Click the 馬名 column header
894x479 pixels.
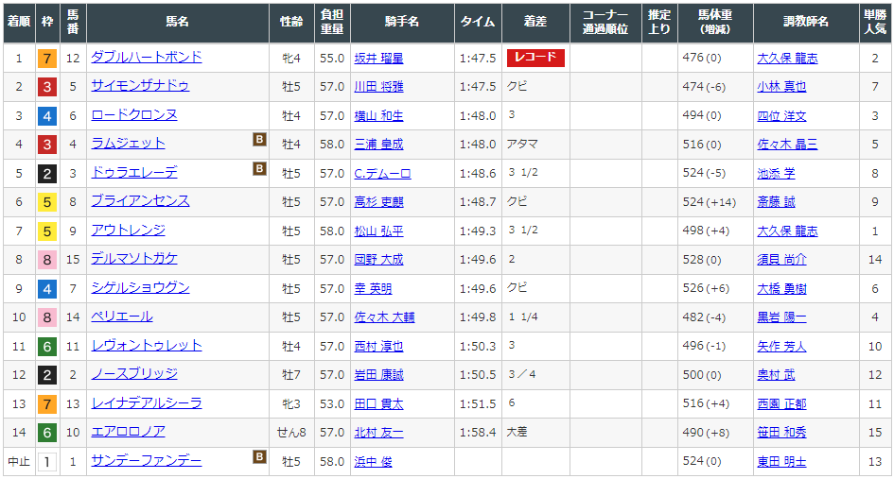pos(177,21)
